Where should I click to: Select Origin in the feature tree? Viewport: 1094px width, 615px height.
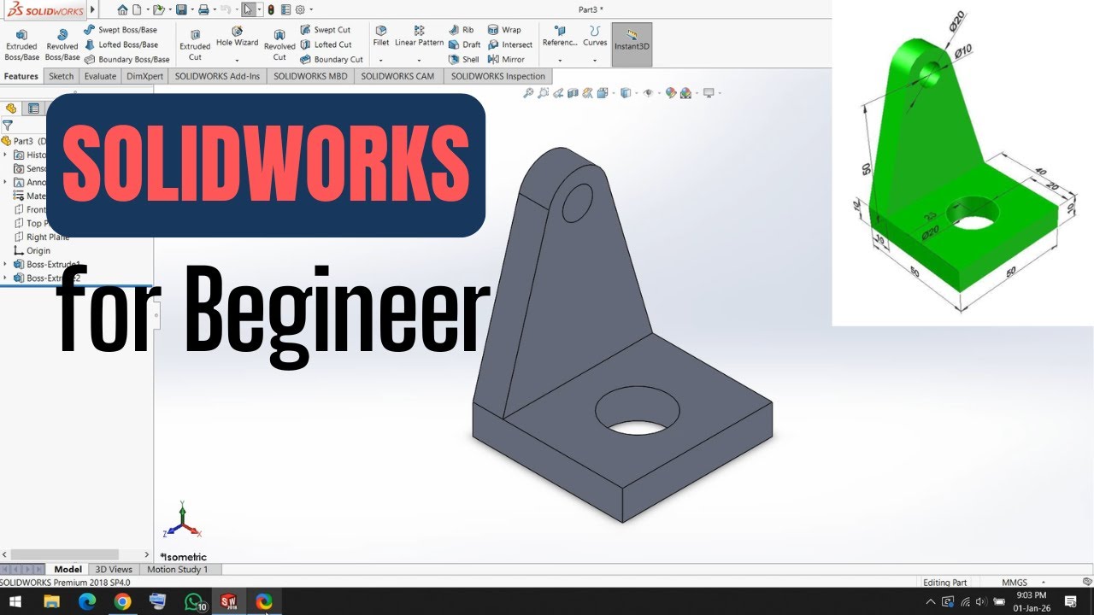[32, 251]
